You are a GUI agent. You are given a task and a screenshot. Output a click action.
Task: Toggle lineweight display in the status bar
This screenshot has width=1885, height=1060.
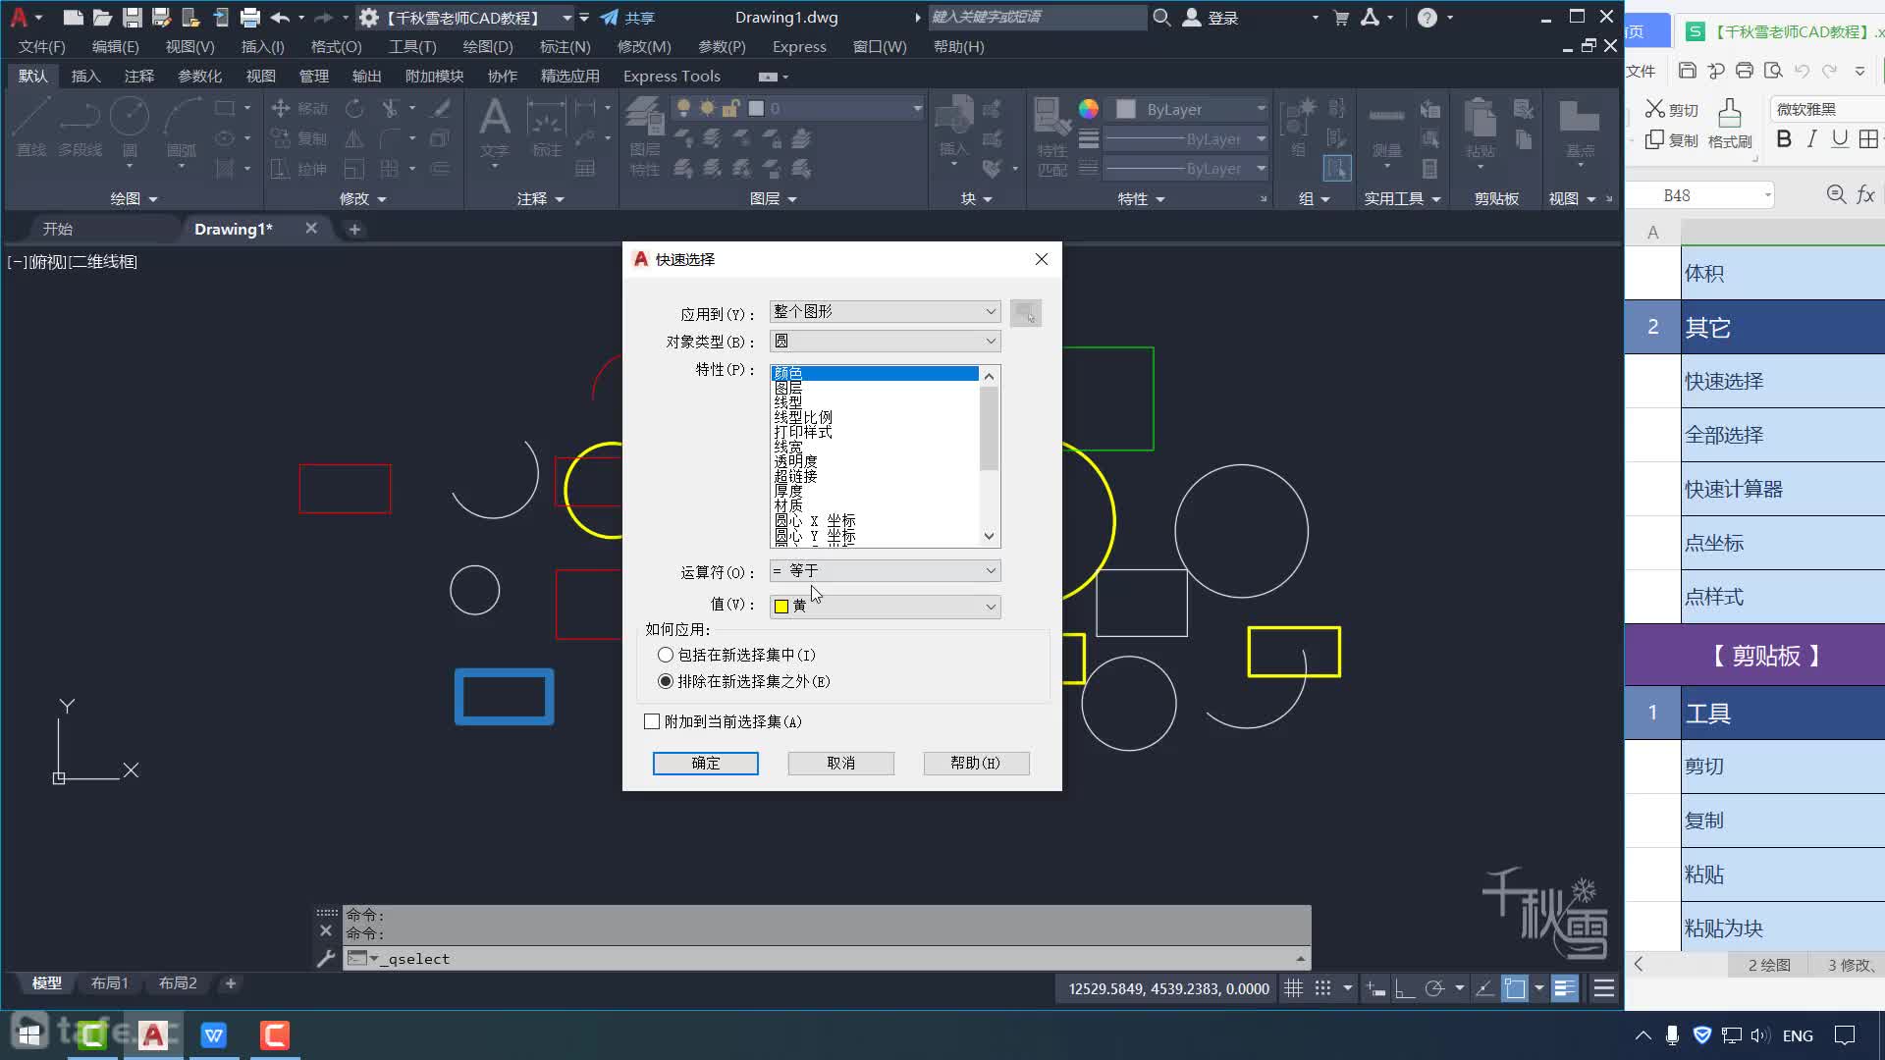point(1565,989)
